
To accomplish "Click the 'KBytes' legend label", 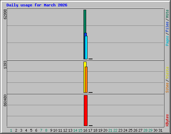I will point(167,120).
